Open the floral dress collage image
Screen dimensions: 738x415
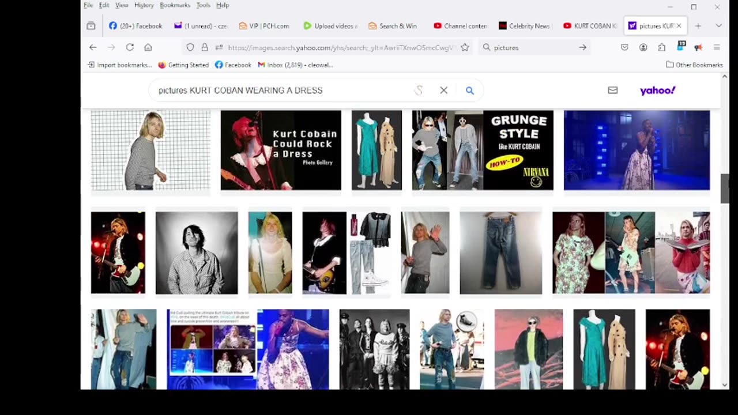pyautogui.click(x=631, y=252)
